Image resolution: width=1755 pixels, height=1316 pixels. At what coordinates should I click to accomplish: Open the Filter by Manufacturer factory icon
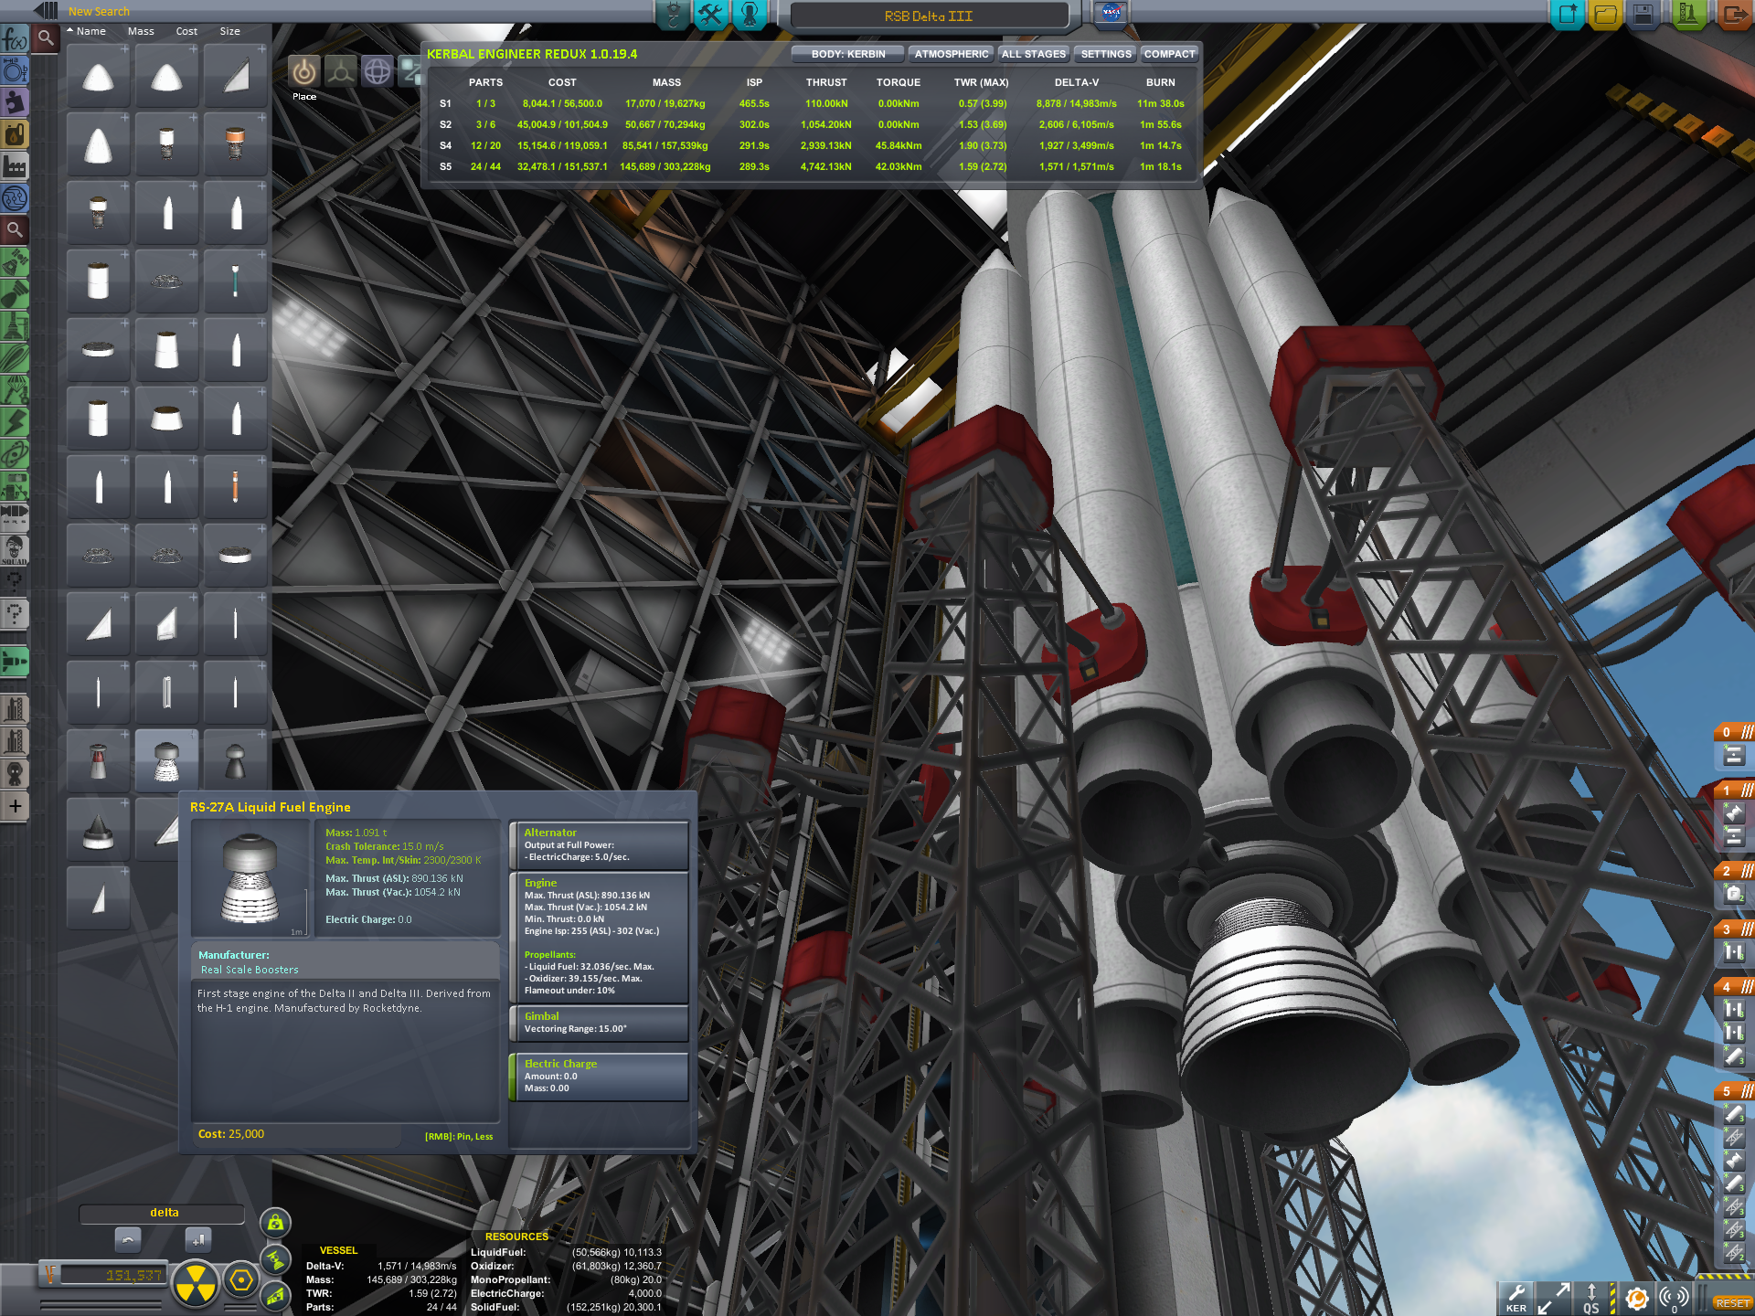pyautogui.click(x=15, y=166)
